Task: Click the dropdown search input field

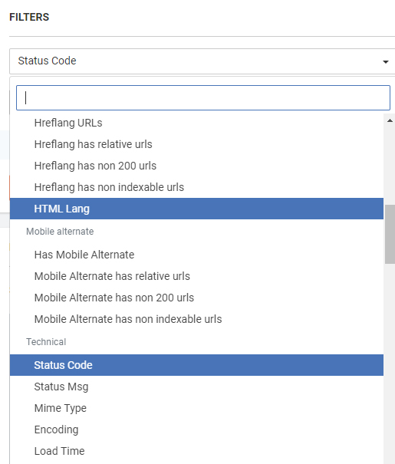Action: click(x=203, y=97)
